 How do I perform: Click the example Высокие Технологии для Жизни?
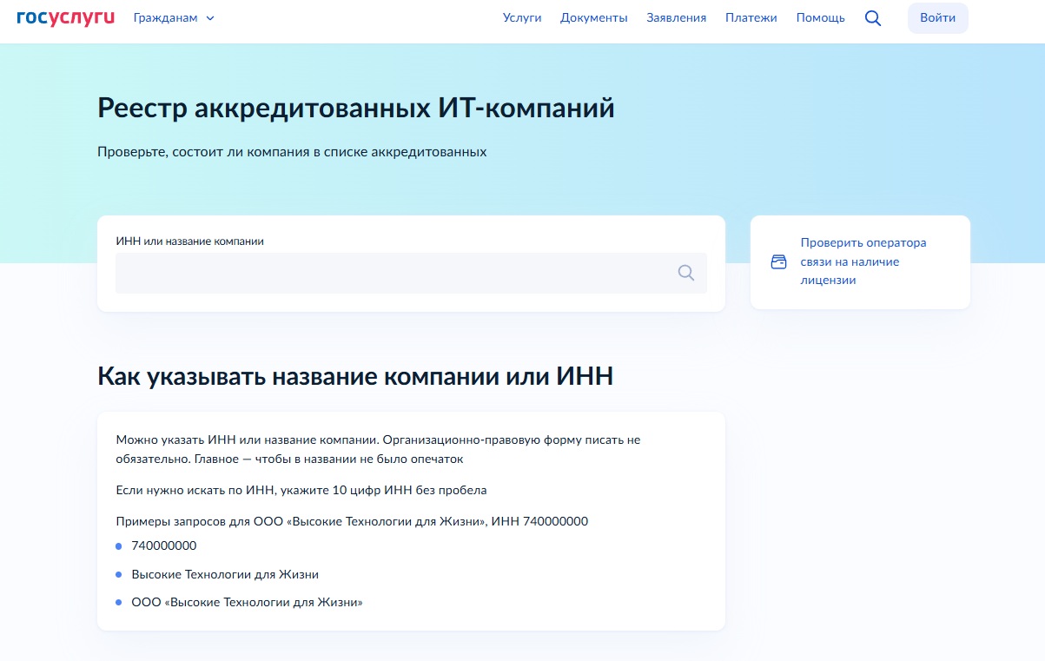[x=223, y=574]
